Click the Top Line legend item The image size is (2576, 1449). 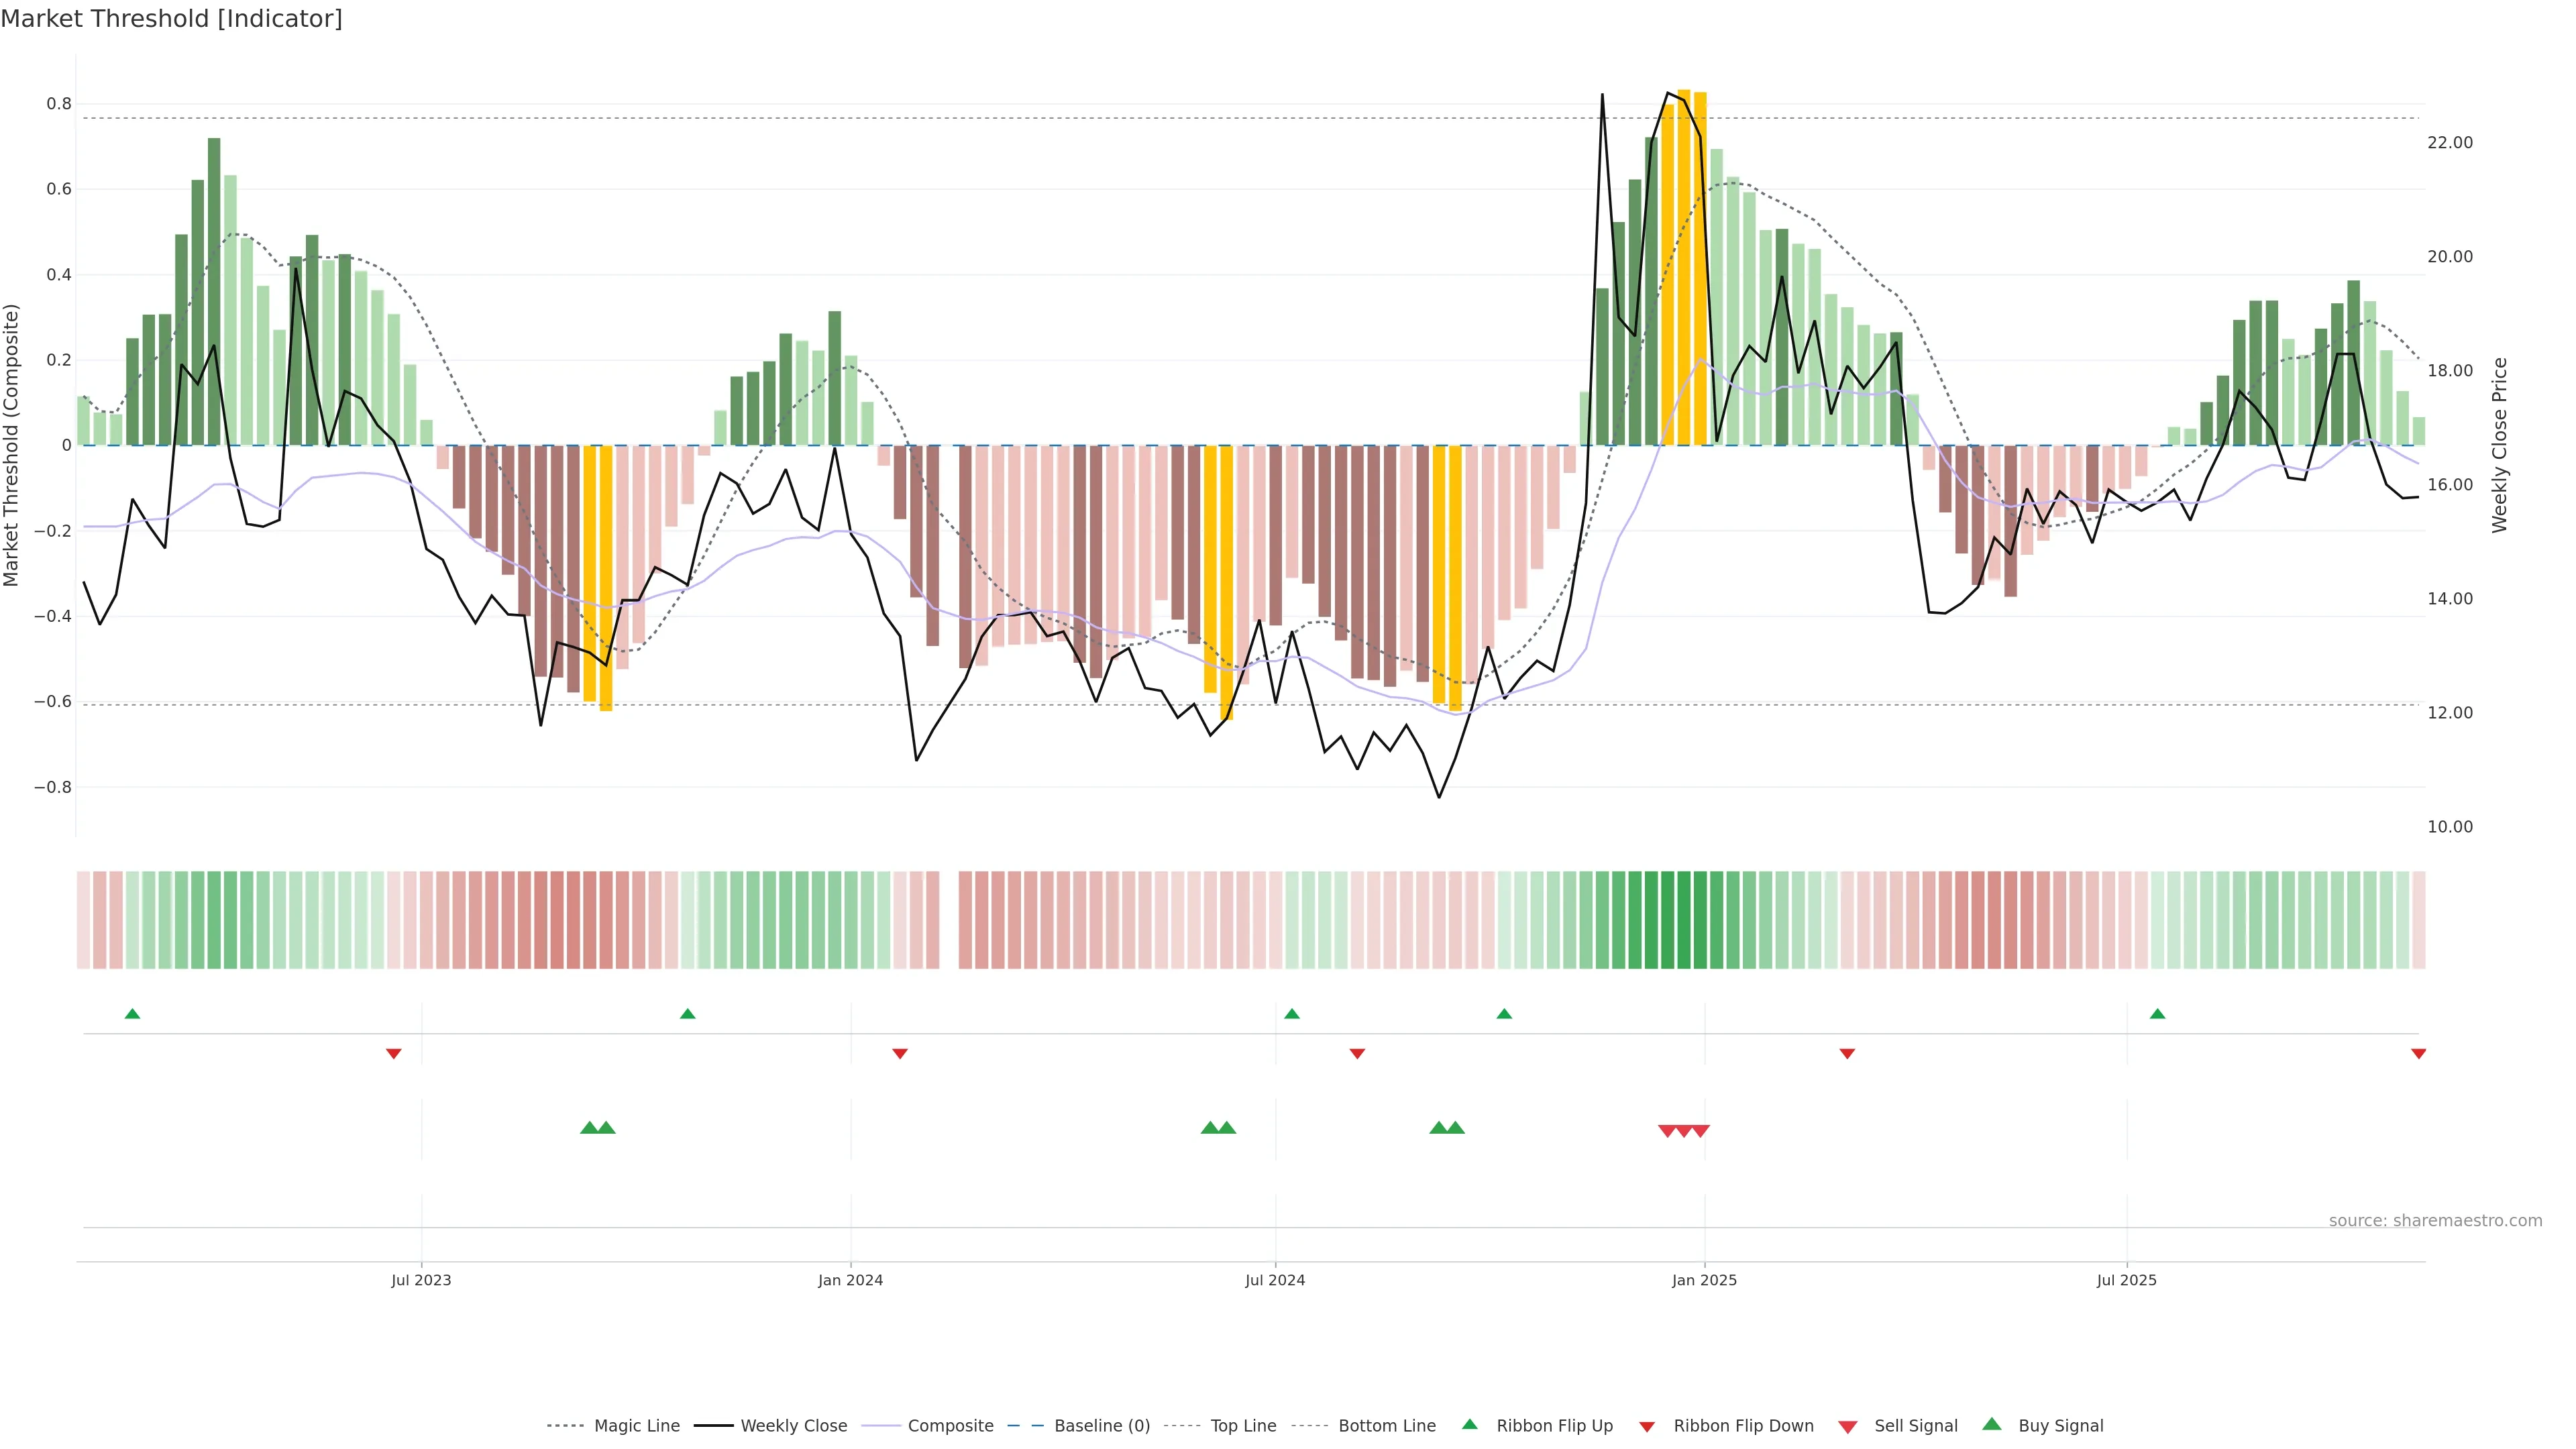tap(1243, 1426)
